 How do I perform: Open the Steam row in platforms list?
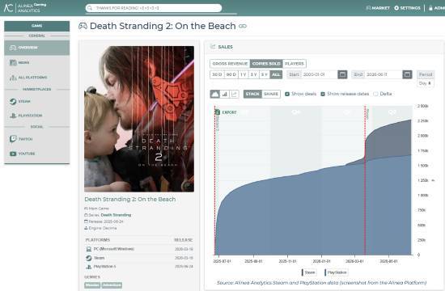point(139,258)
